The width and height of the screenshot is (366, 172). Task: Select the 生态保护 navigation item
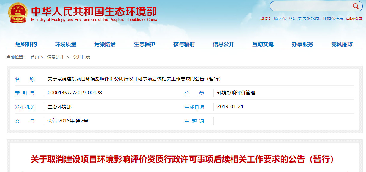(145, 44)
